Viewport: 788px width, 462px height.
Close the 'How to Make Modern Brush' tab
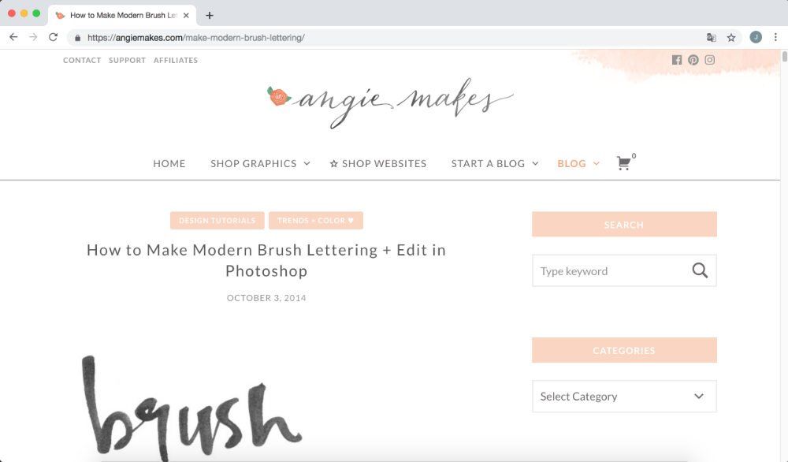pyautogui.click(x=186, y=15)
